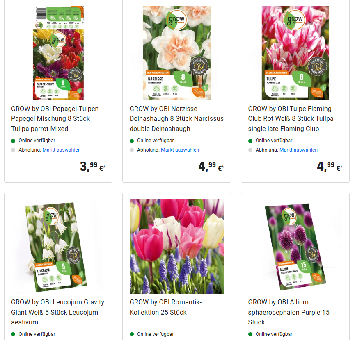Open GROW by OBI Papagei-Tulpen title
This screenshot has height=340, width=355.
tap(55, 119)
